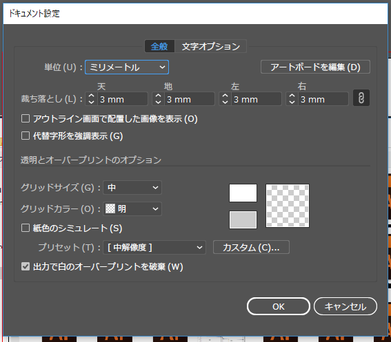The height and width of the screenshot is (342, 391).
Task: Click the 天 bleed stepper arrows
Action: coord(91,99)
